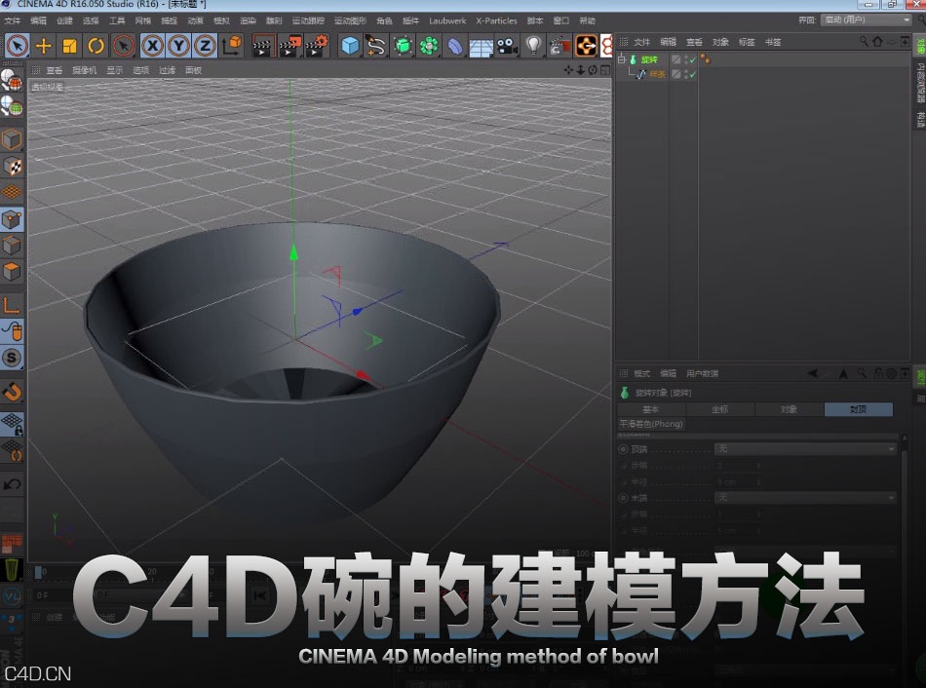Add a floor environment object icon
This screenshot has width=926, height=688.
[x=481, y=47]
